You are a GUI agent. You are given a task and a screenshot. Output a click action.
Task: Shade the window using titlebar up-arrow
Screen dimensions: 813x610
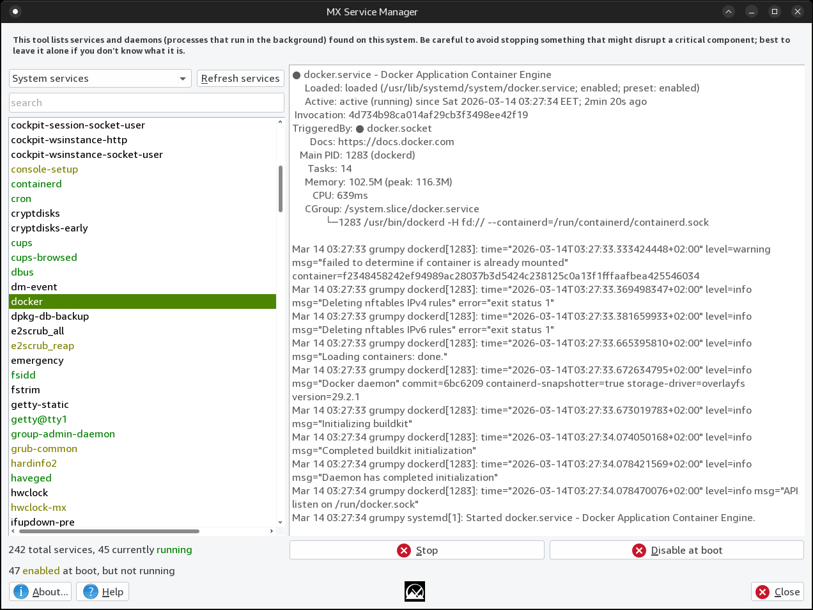729,12
